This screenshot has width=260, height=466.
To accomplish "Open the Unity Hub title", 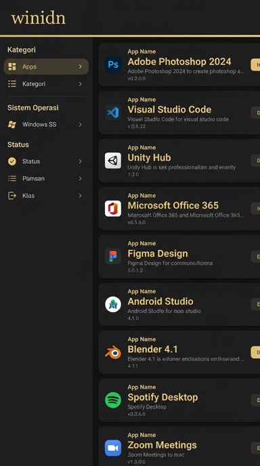I will 149,158.
